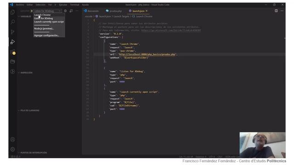Click VS Code logo in title bar

[11, 5]
